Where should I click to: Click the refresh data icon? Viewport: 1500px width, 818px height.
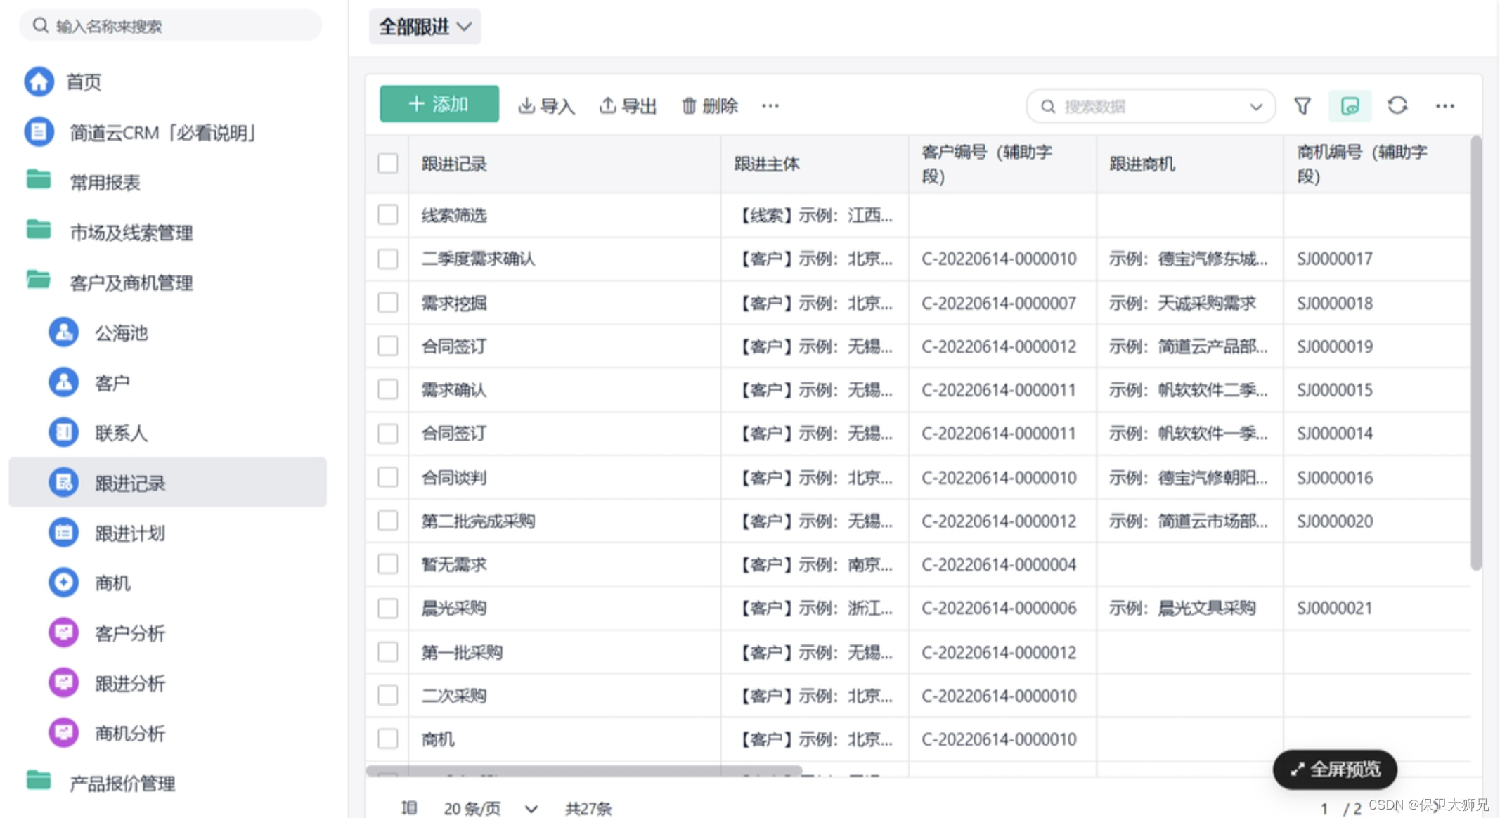point(1397,105)
